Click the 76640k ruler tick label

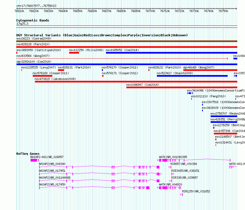coord(63,11)
